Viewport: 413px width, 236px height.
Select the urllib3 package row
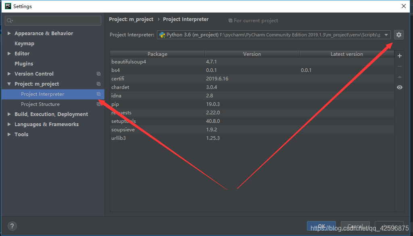click(252, 138)
